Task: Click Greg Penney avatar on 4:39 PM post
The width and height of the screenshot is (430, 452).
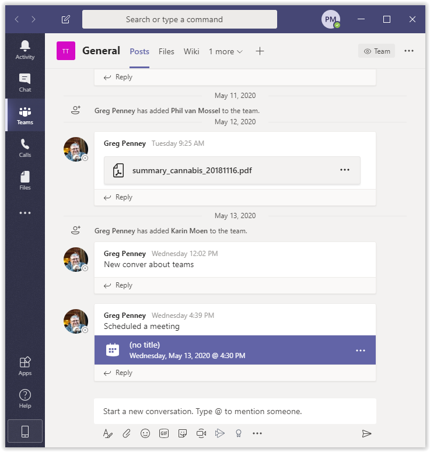Action: click(76, 321)
